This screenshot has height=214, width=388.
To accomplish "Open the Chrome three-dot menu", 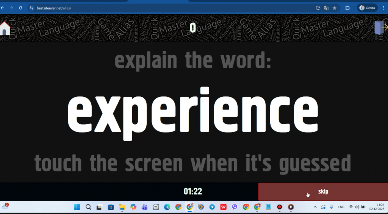I will coord(383,8).
